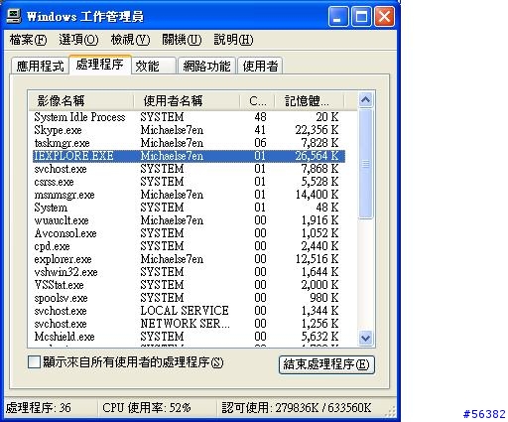This screenshot has width=508, height=422.
Task: Click the 22,356 K memory value
Action: [317, 130]
